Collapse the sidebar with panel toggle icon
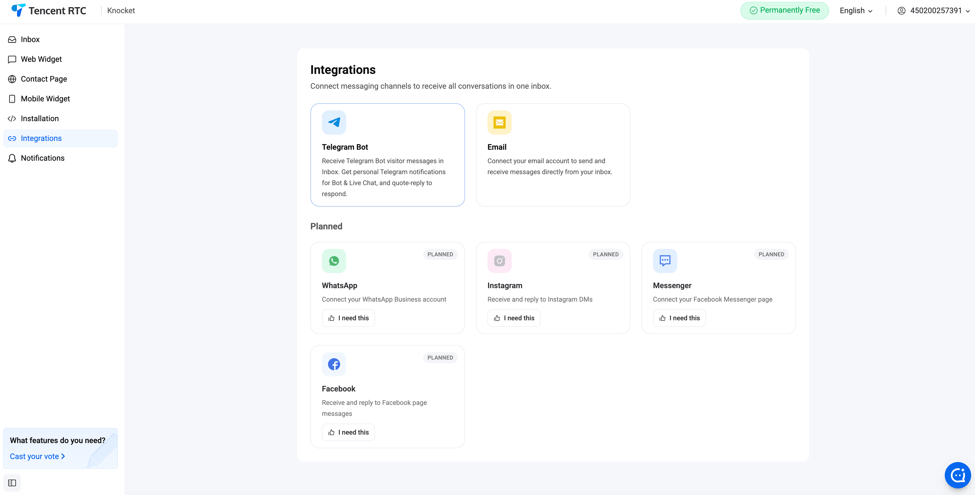975x495 pixels. click(12, 483)
